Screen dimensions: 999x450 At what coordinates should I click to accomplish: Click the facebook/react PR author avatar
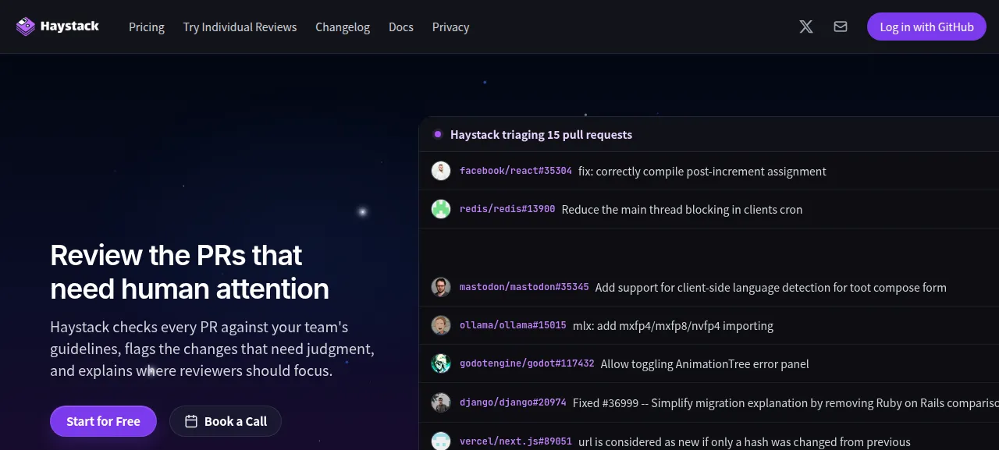pyautogui.click(x=441, y=171)
